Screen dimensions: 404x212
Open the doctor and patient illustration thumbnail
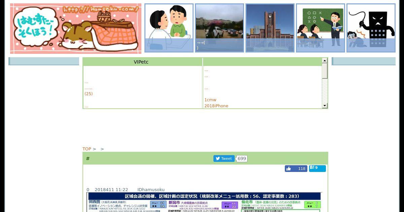tap(169, 28)
